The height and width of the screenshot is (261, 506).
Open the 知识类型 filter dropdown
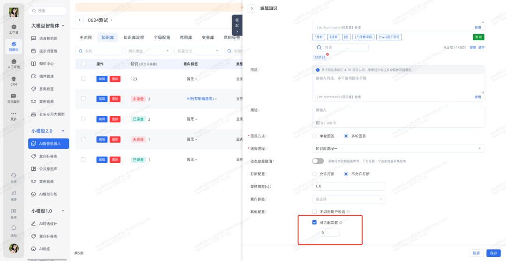(x=147, y=51)
